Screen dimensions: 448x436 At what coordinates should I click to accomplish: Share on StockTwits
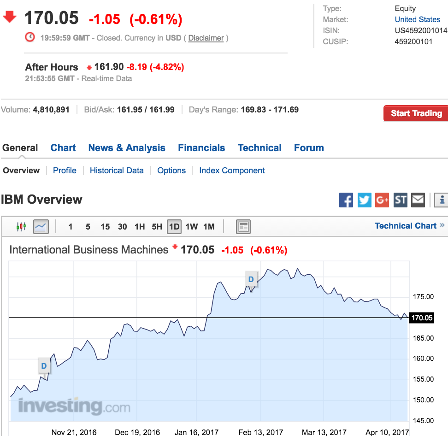tap(400, 200)
